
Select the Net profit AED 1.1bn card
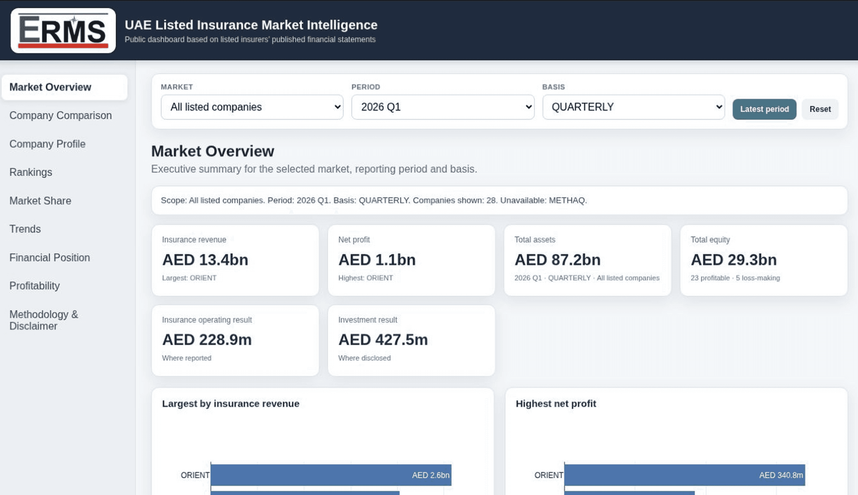point(411,260)
